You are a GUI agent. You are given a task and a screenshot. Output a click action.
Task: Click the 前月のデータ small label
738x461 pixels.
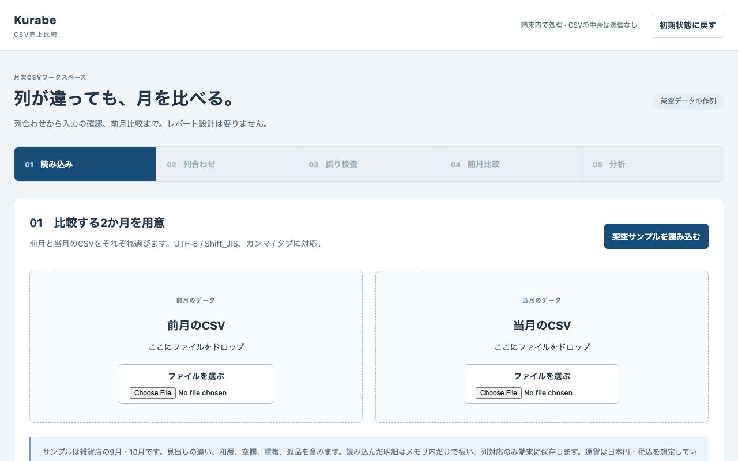coord(196,300)
